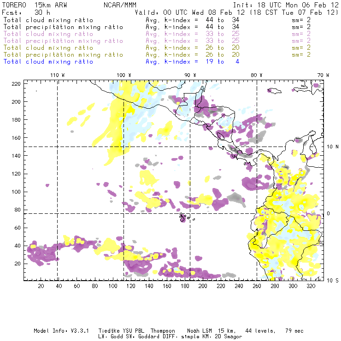Click the "60" vertical axis tick label
The height and width of the screenshot is (341, 341).
pyautogui.click(x=18, y=228)
